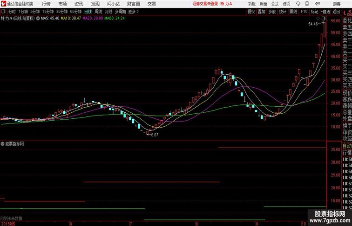352x226 pixels.
Task: Click the 标记 toolbar button
Action: pyautogui.click(x=314, y=12)
